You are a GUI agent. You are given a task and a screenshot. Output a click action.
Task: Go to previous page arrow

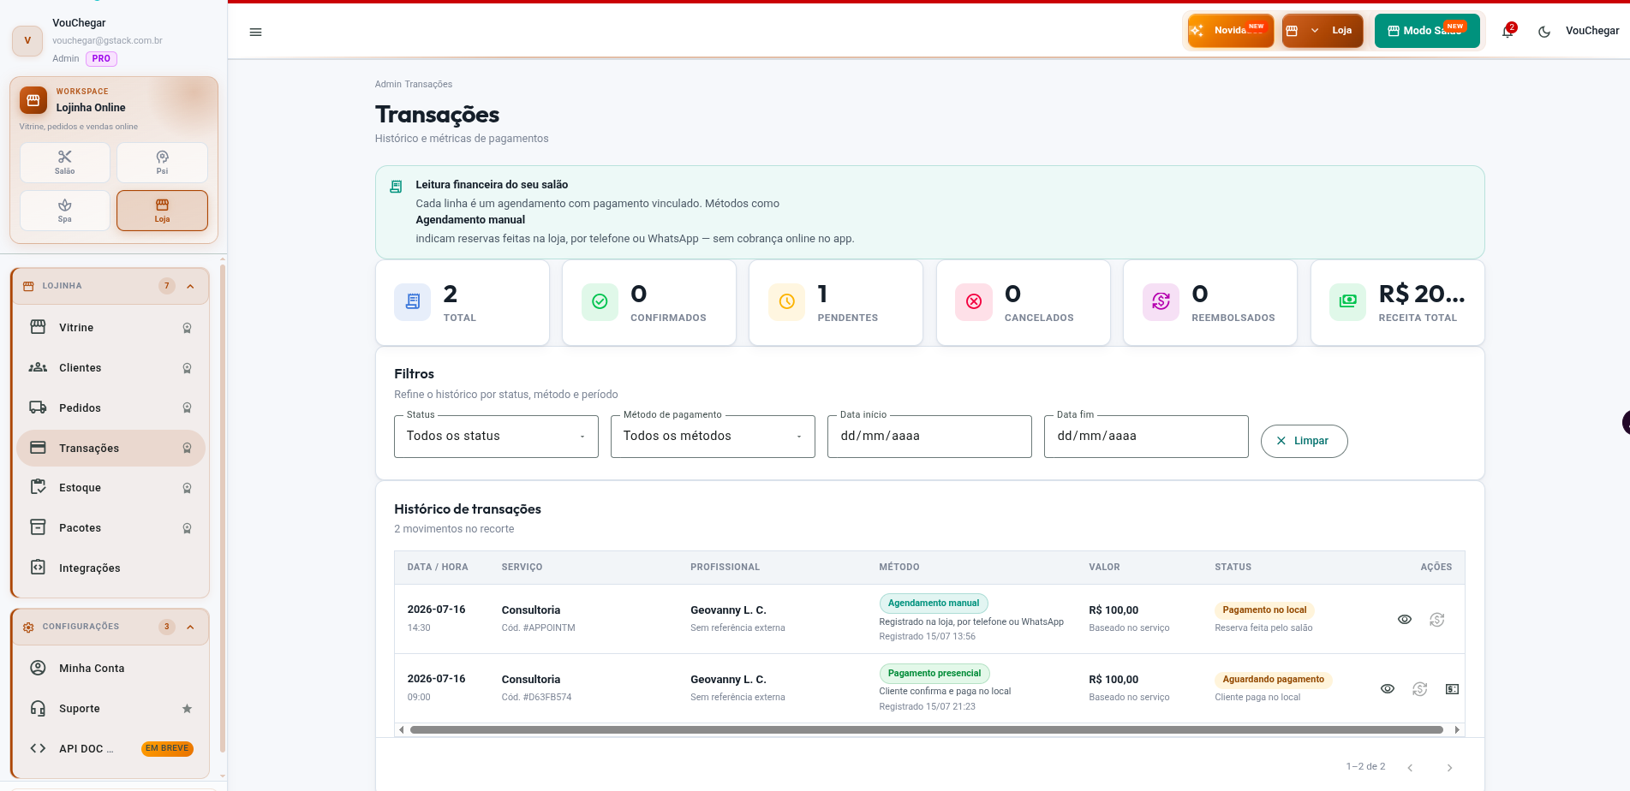click(x=1410, y=768)
